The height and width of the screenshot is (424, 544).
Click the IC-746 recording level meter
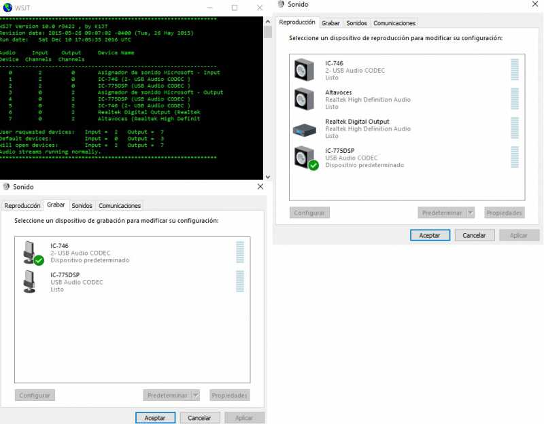pyautogui.click(x=240, y=252)
